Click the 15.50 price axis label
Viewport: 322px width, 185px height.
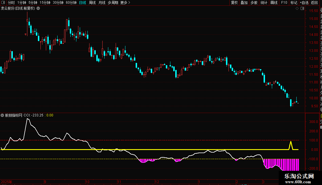313,11
